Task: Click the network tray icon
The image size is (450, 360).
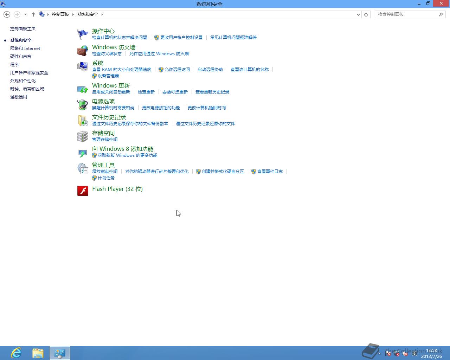Action: pyautogui.click(x=397, y=353)
